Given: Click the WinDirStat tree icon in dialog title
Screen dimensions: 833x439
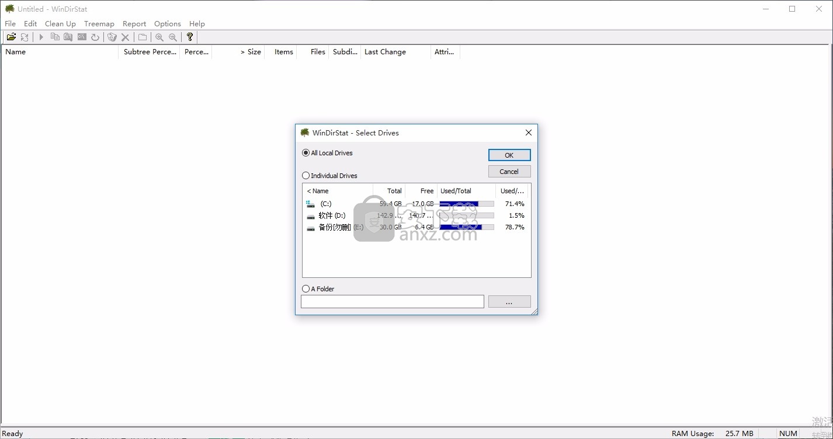Looking at the screenshot, I should tap(305, 133).
